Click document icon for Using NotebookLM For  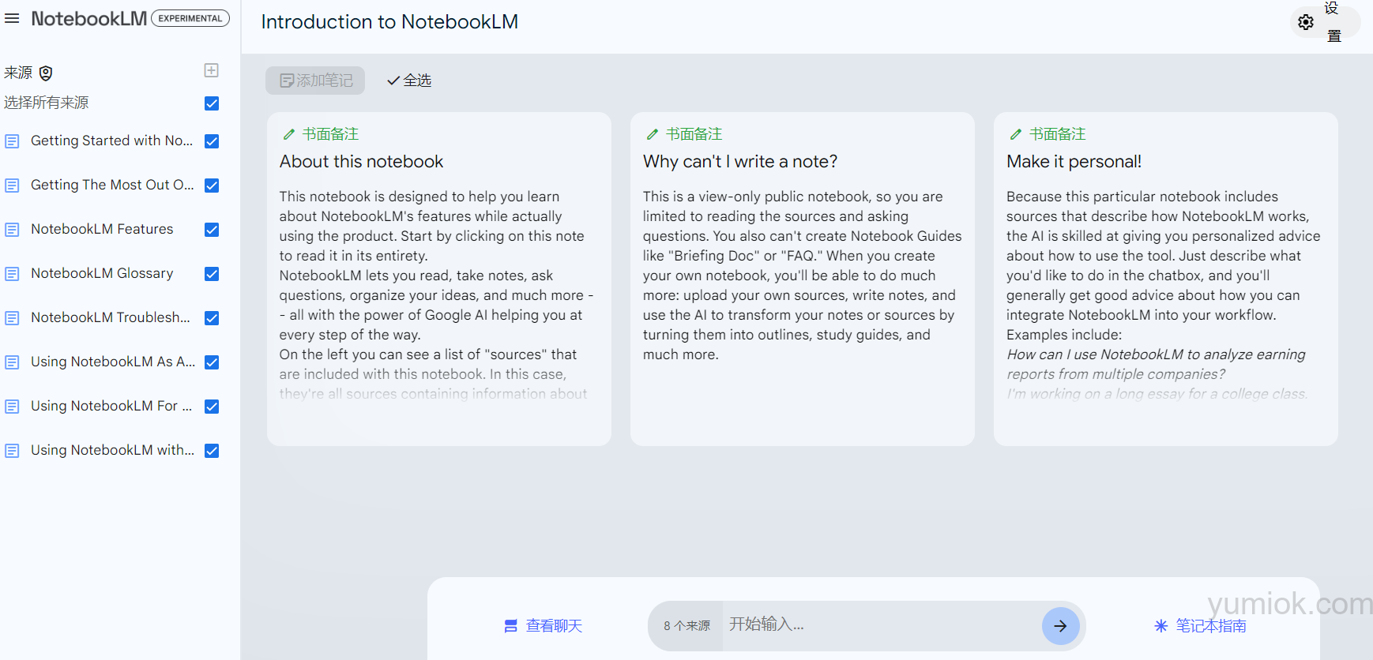point(12,407)
